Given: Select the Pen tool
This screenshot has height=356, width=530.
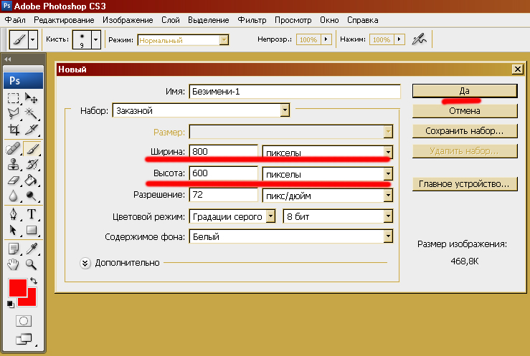Looking at the screenshot, I should click(x=14, y=215).
